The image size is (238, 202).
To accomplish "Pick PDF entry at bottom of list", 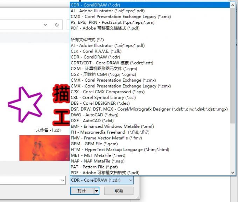I will pyautogui.click(x=150, y=173).
